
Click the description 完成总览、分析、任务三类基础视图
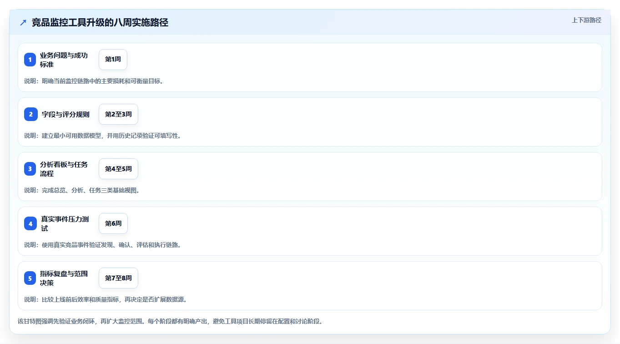81,190
